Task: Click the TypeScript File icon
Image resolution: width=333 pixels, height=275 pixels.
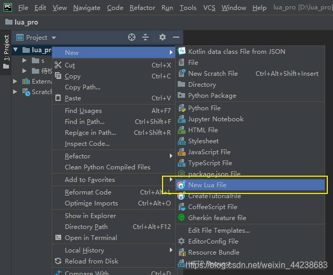Action: click(181, 163)
